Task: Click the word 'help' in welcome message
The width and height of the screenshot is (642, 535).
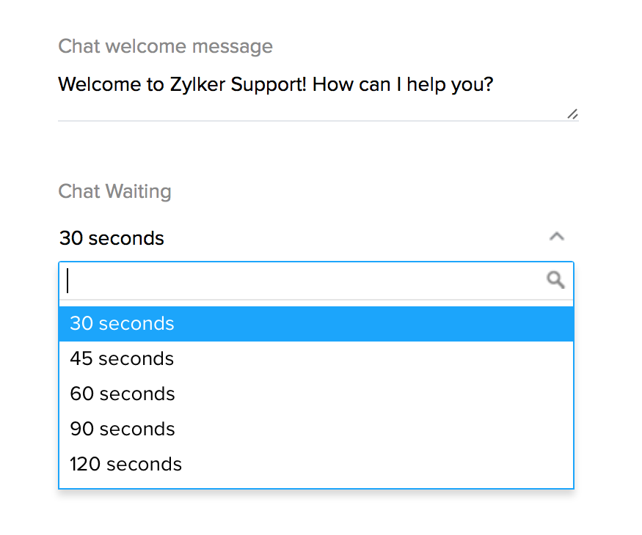Action: click(427, 84)
